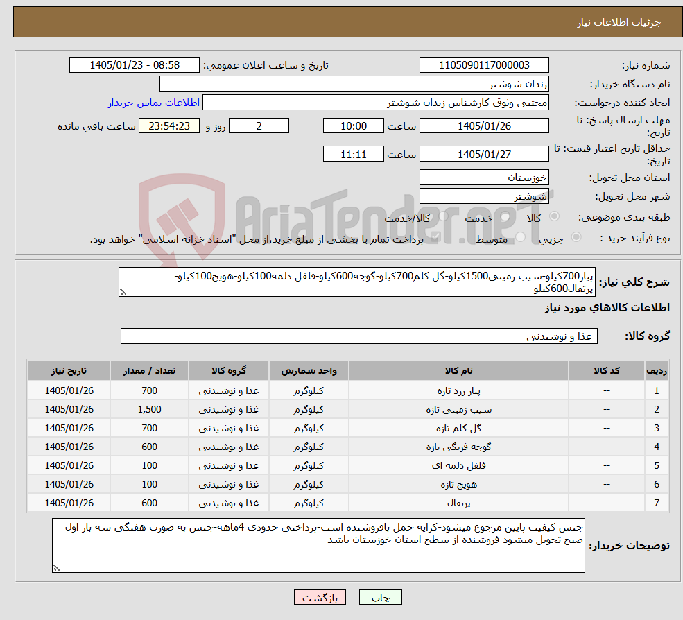Click the 11:11 validity hour field

(x=353, y=154)
